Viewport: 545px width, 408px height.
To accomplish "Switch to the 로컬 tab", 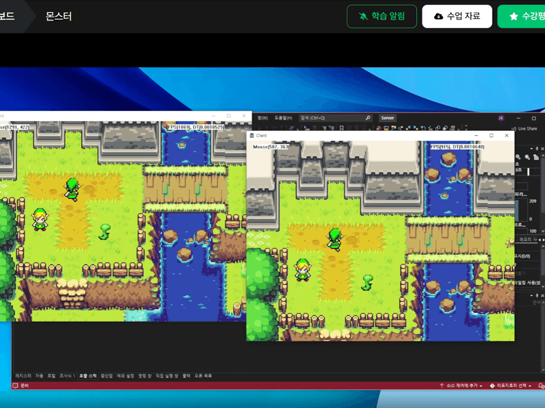I will point(52,376).
